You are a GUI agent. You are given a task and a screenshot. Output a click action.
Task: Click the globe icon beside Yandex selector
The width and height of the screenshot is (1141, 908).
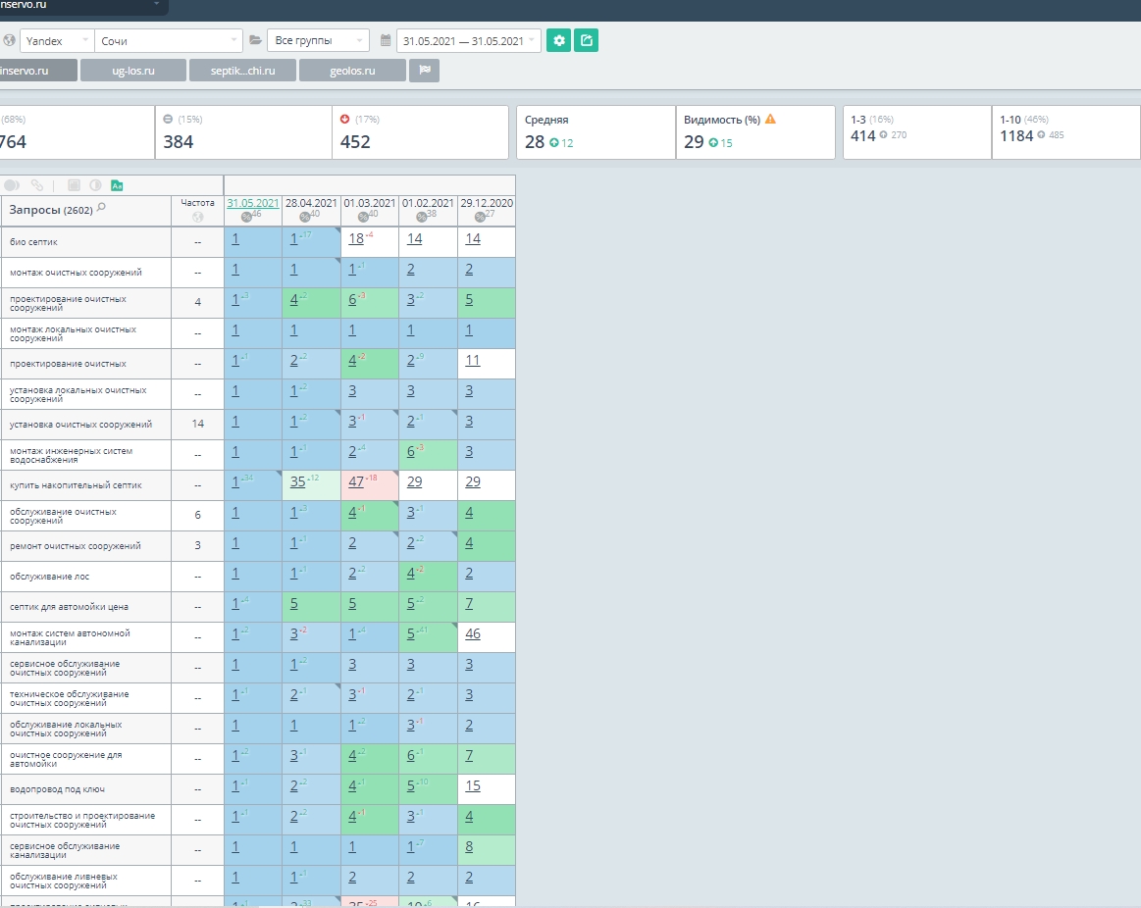tap(9, 41)
